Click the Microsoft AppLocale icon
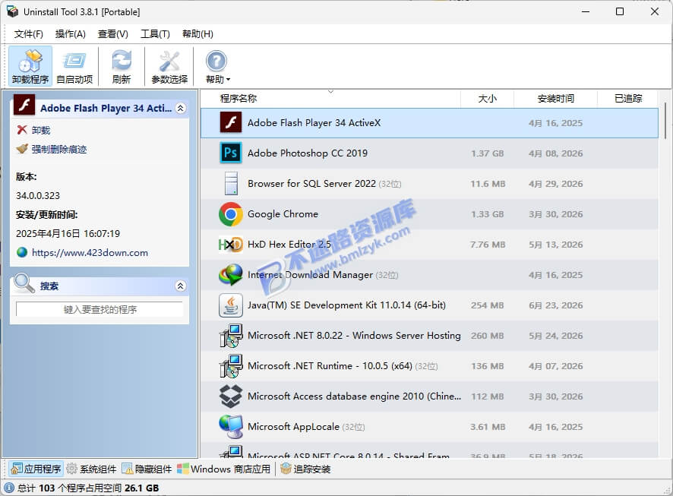The width and height of the screenshot is (673, 496). pos(231,427)
